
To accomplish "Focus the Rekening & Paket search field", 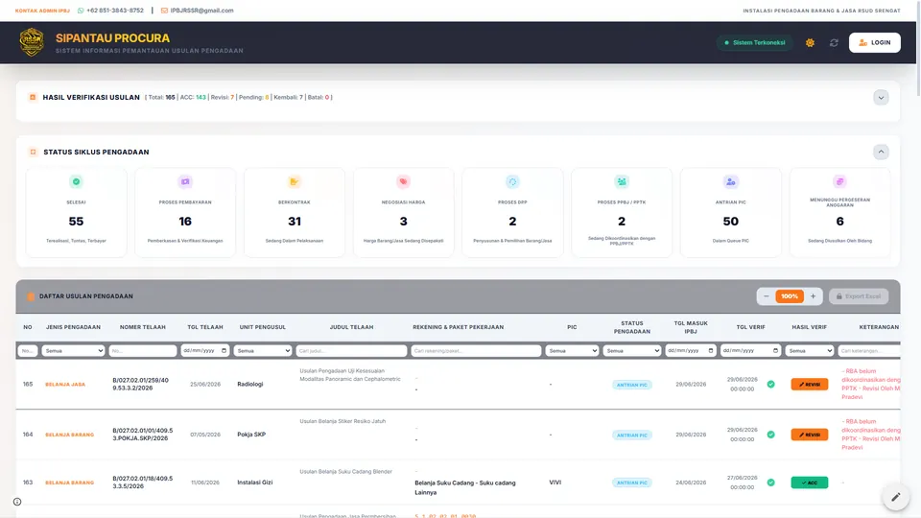I will [x=476, y=351].
